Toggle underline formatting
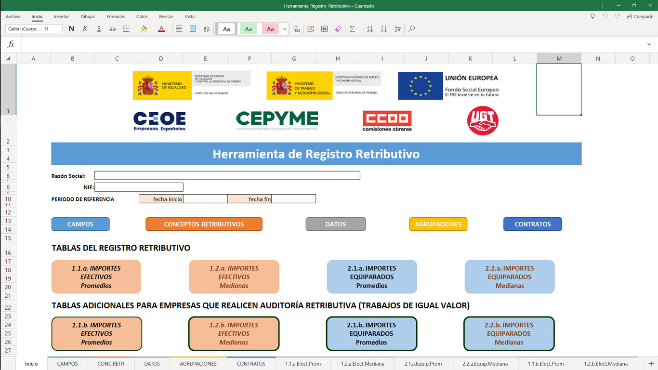The image size is (658, 370). tap(99, 29)
